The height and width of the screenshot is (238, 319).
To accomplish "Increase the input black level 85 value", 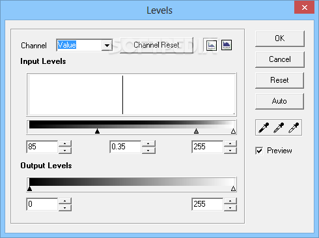I will tap(65, 143).
